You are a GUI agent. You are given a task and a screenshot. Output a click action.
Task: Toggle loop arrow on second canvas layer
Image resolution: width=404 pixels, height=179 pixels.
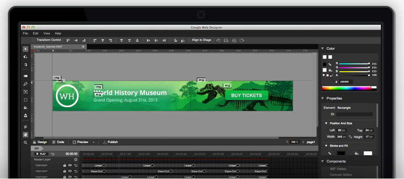click(76, 171)
